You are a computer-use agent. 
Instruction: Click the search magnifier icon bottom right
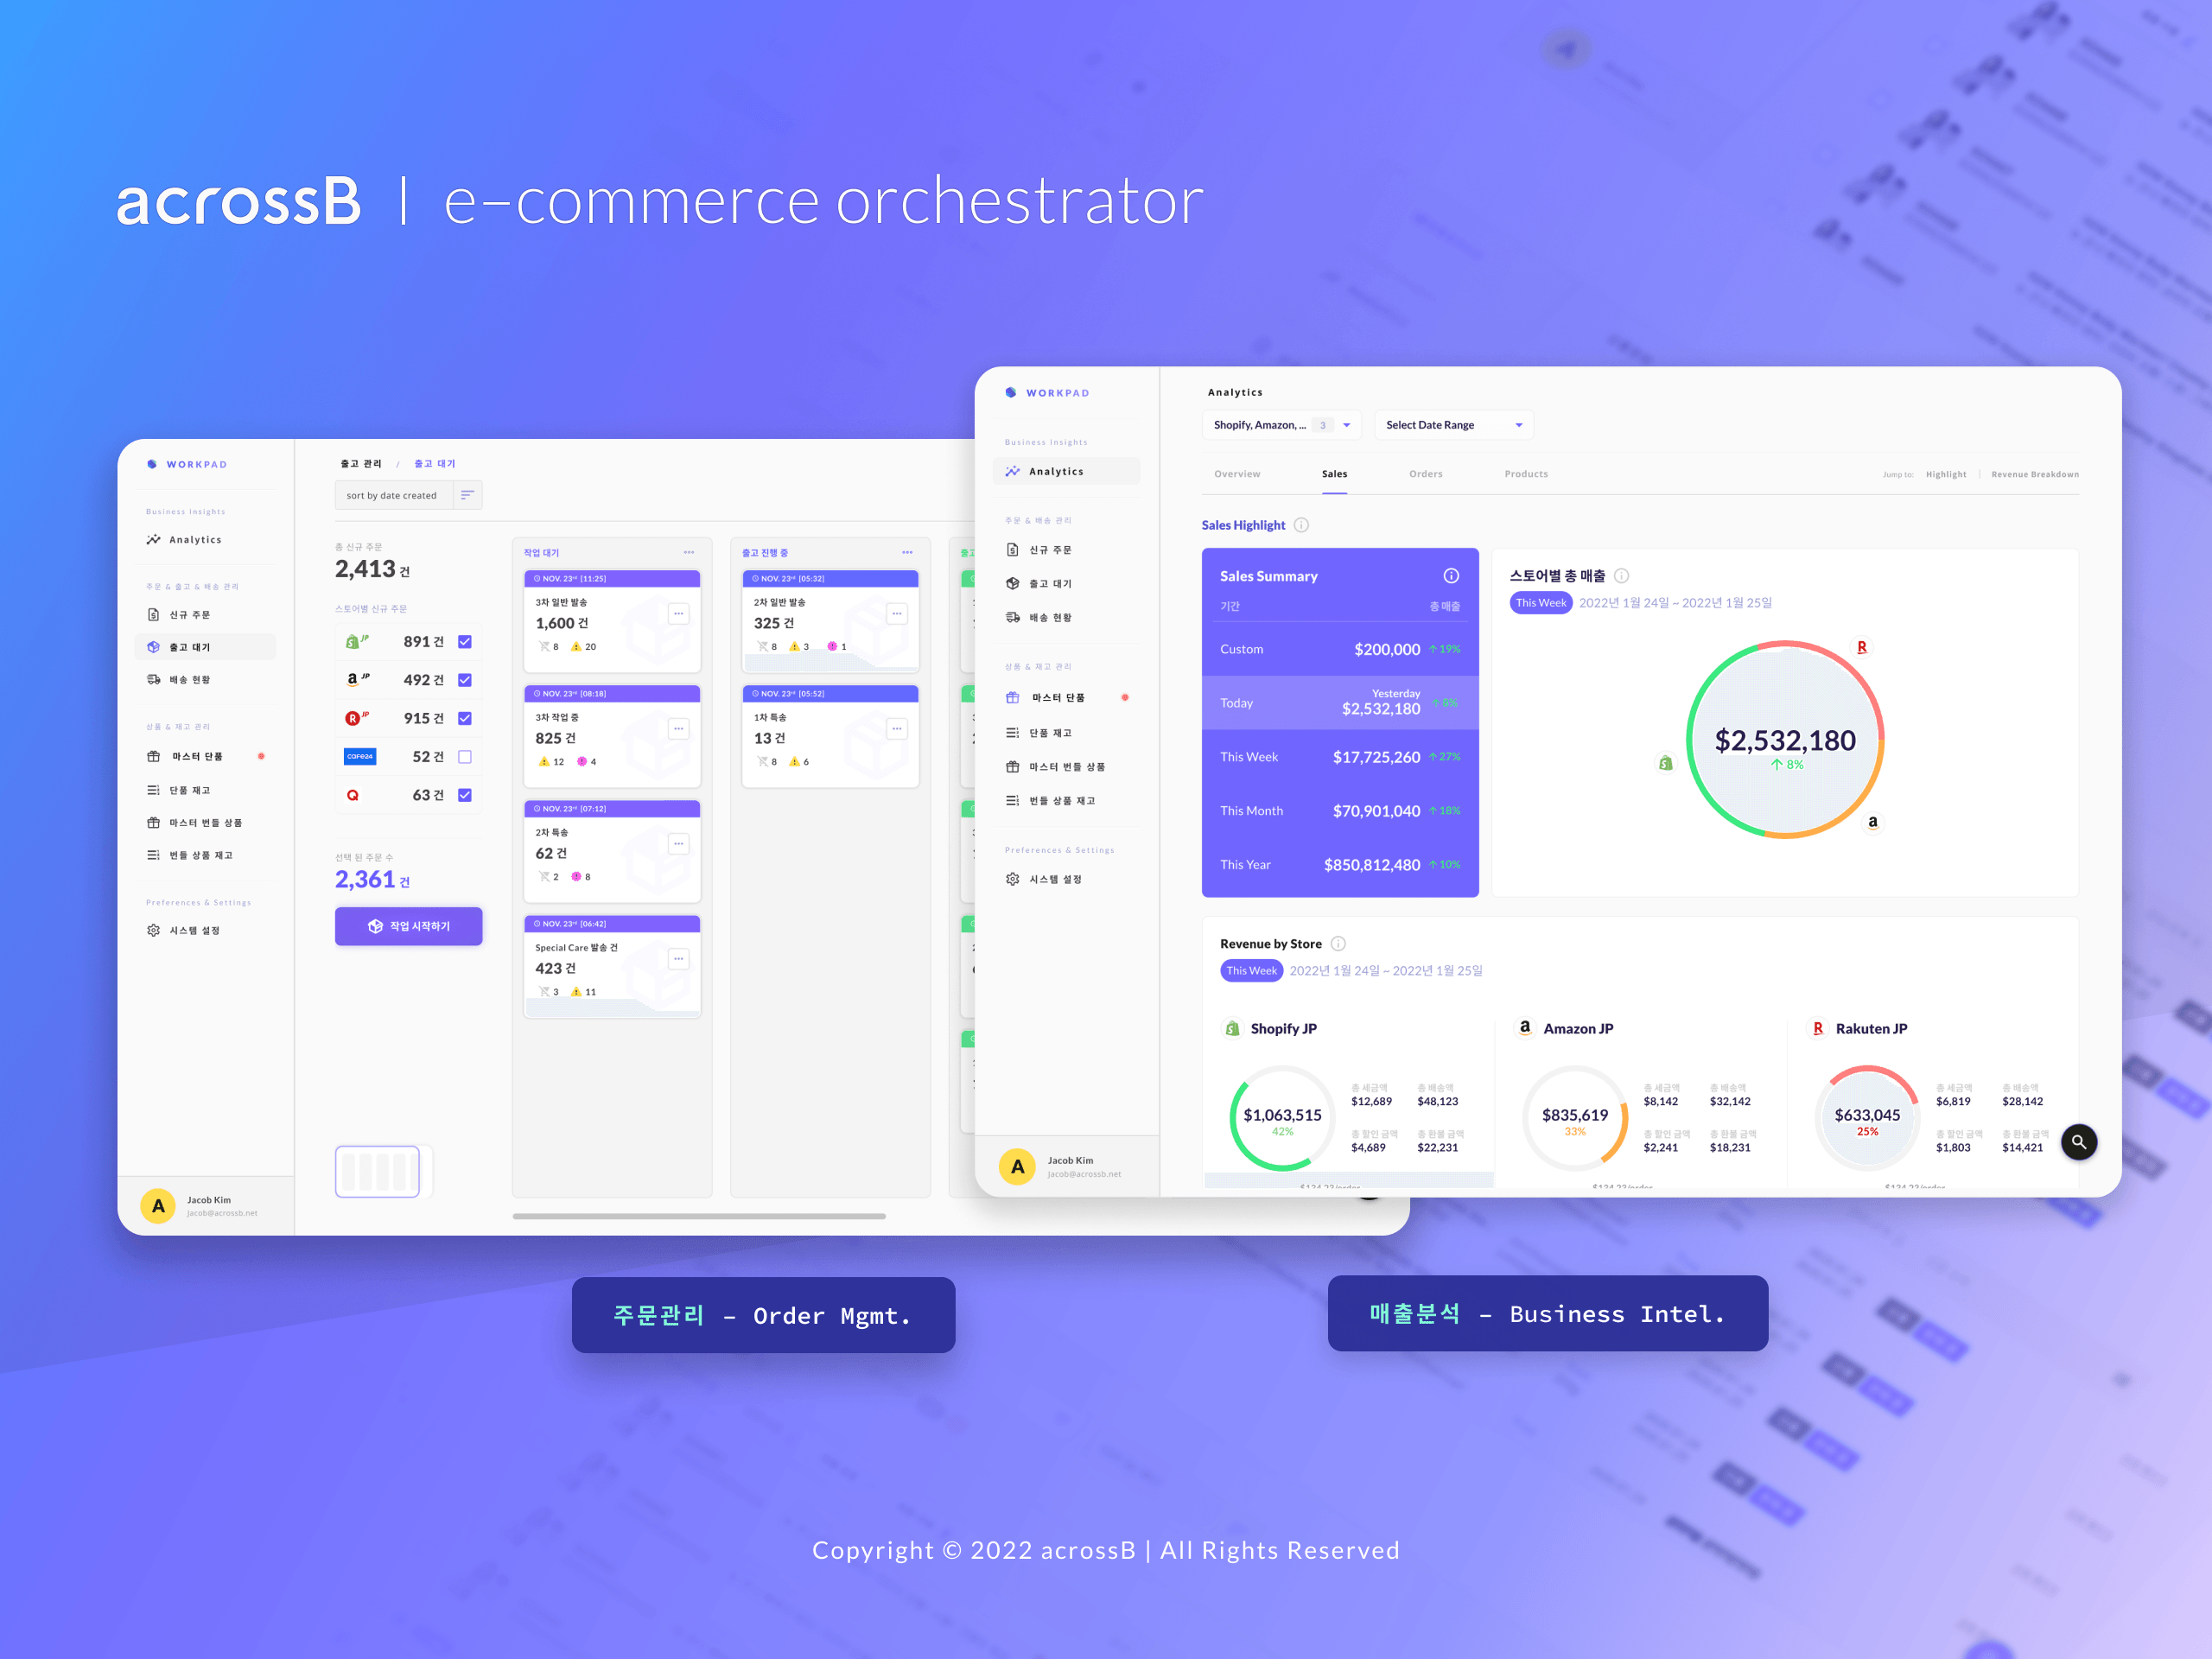[x=2078, y=1143]
